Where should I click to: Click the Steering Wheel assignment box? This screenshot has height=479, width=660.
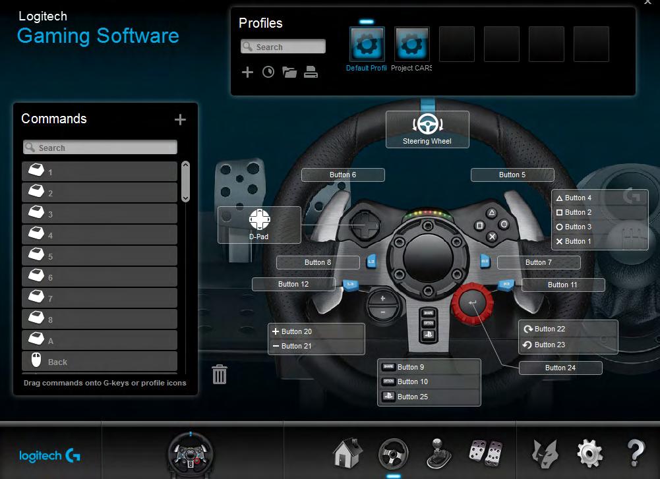pos(427,130)
